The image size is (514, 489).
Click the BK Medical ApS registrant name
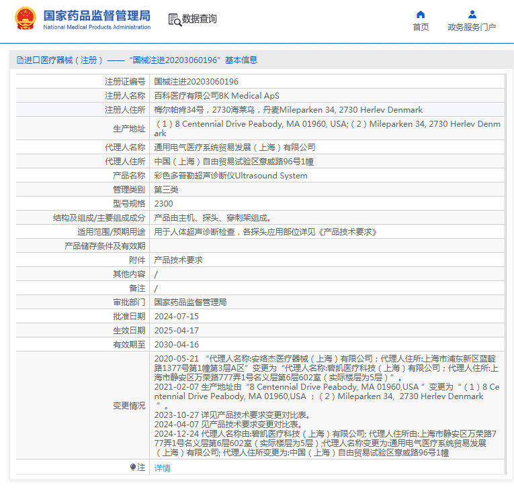tap(216, 95)
